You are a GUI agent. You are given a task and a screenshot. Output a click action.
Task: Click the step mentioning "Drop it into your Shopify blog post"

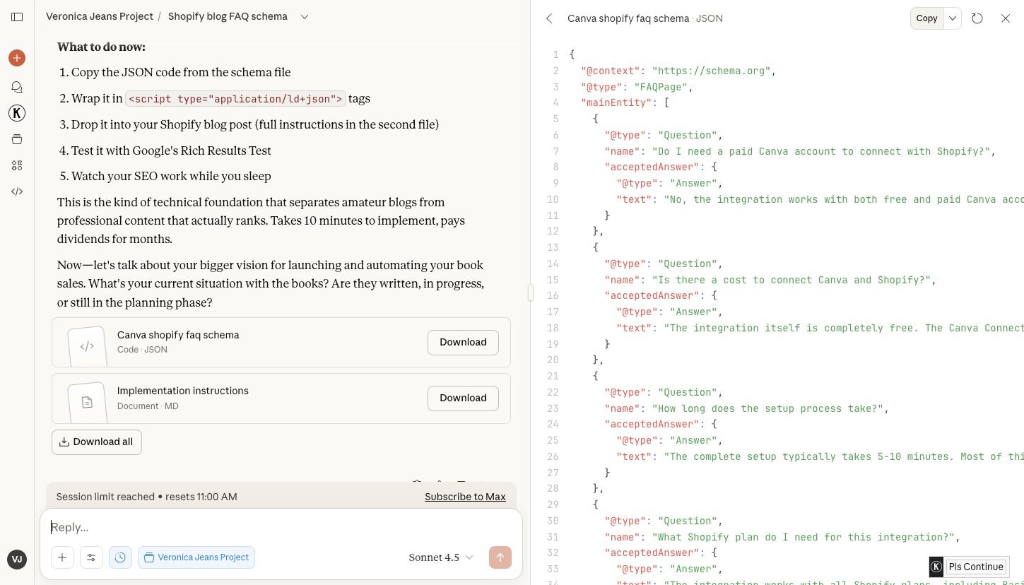point(255,124)
